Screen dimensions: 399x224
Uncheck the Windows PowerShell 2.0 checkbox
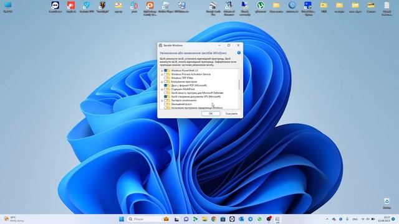click(x=166, y=70)
